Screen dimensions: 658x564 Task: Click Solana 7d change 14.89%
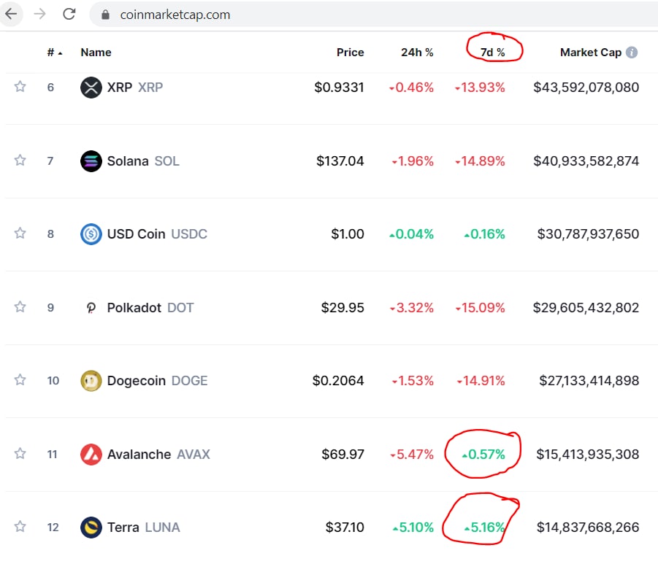[x=480, y=161]
